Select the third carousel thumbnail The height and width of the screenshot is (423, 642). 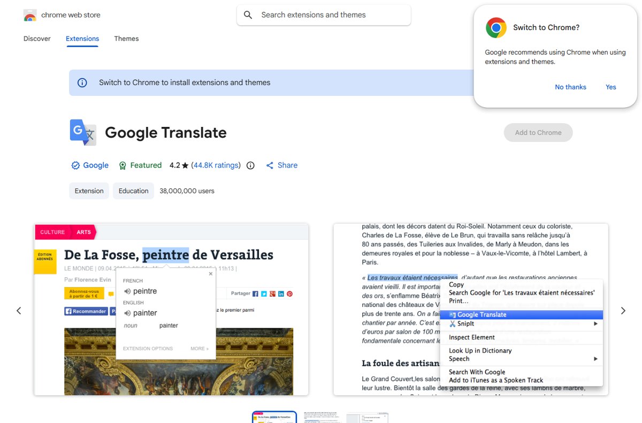(x=367, y=417)
